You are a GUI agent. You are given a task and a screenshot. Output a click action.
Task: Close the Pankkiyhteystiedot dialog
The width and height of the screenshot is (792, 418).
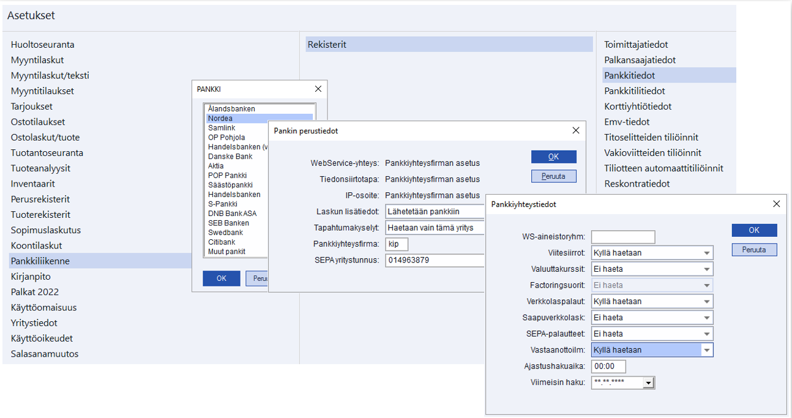[x=776, y=204]
